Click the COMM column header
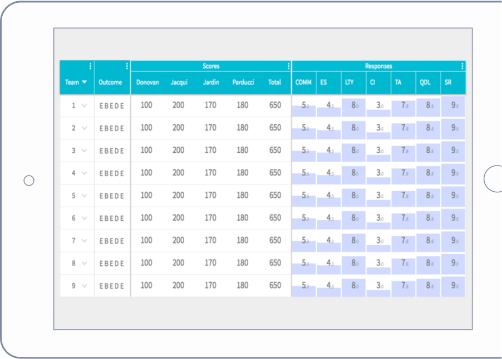The height and width of the screenshot is (359, 502). point(303,83)
